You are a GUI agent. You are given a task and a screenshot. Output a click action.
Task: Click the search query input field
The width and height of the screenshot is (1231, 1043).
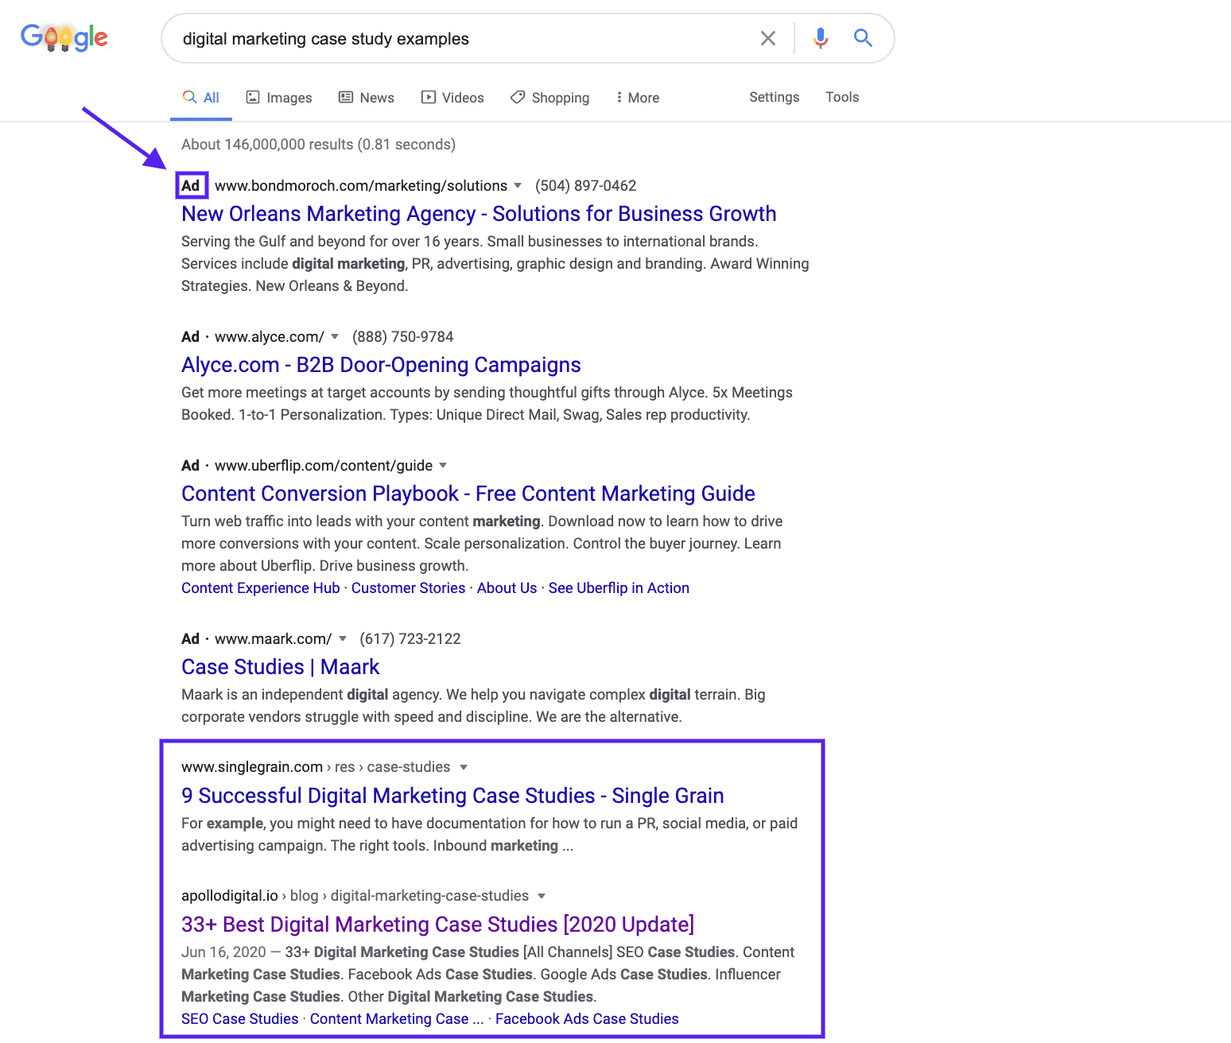tap(461, 39)
